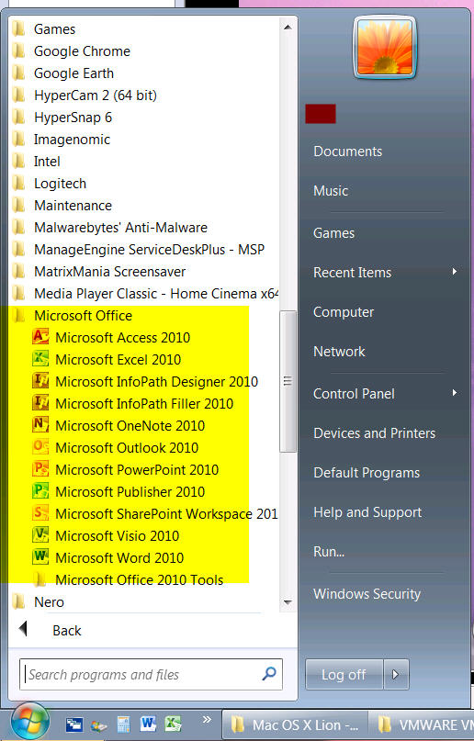The height and width of the screenshot is (741, 474).
Task: Show more quick launch items chevron
Action: click(207, 719)
